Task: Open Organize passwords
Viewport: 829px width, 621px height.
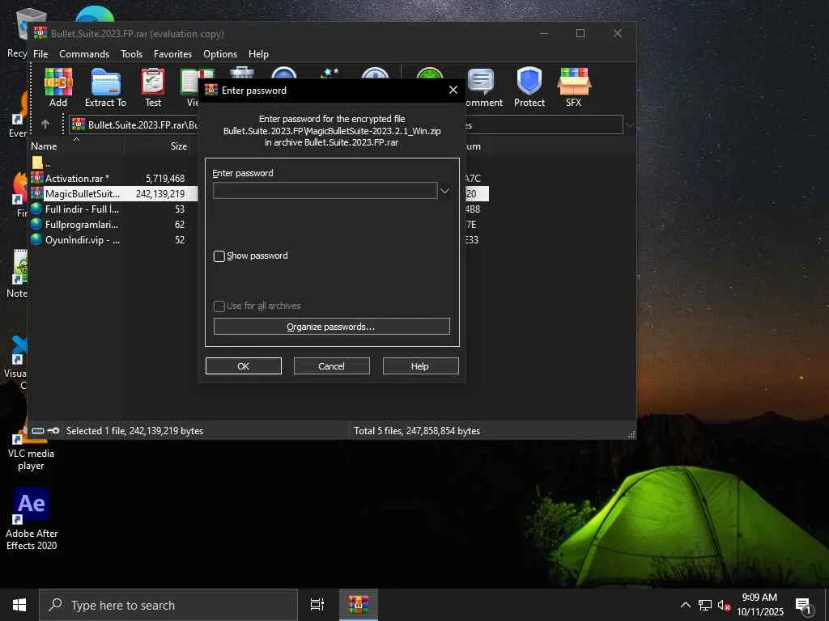Action: [x=331, y=327]
